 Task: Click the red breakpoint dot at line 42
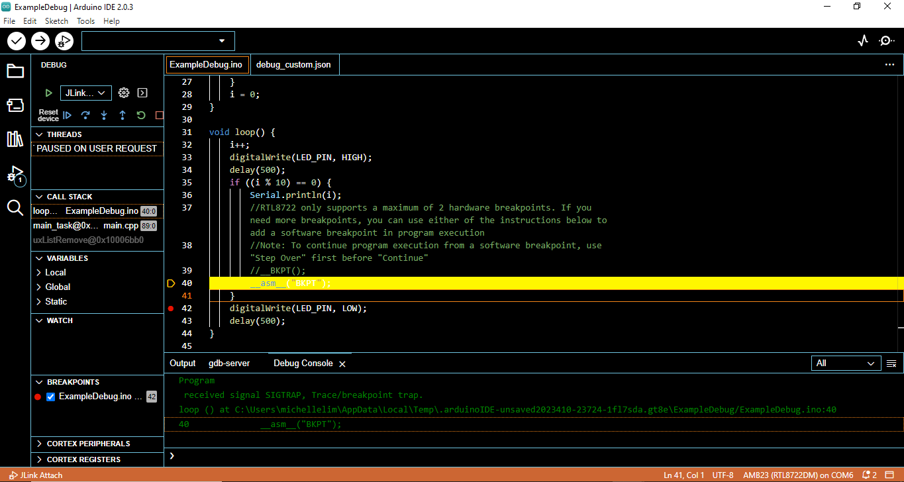pos(171,309)
